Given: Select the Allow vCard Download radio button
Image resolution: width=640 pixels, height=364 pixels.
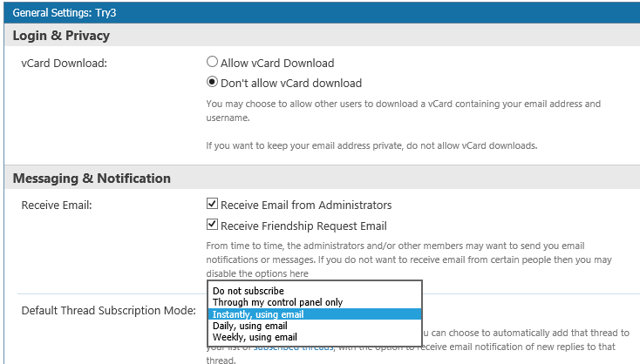Looking at the screenshot, I should click(x=212, y=62).
